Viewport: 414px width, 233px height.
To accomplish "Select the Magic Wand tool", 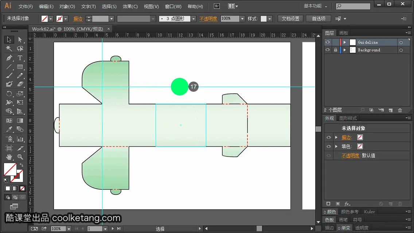I will pos(9,48).
